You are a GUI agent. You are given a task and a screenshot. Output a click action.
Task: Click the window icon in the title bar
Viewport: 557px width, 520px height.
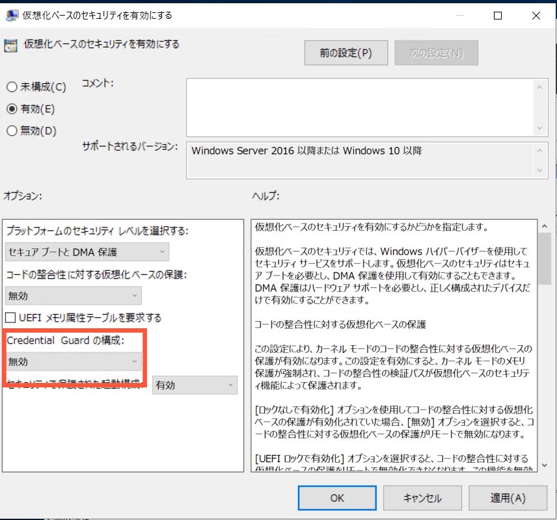tap(11, 14)
